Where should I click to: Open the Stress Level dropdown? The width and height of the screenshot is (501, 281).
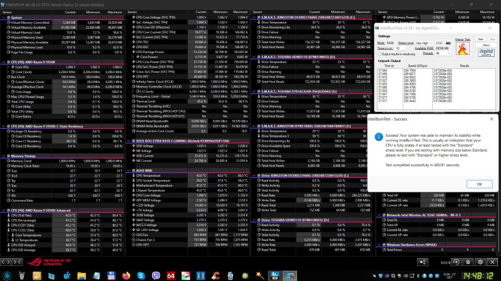point(425,43)
